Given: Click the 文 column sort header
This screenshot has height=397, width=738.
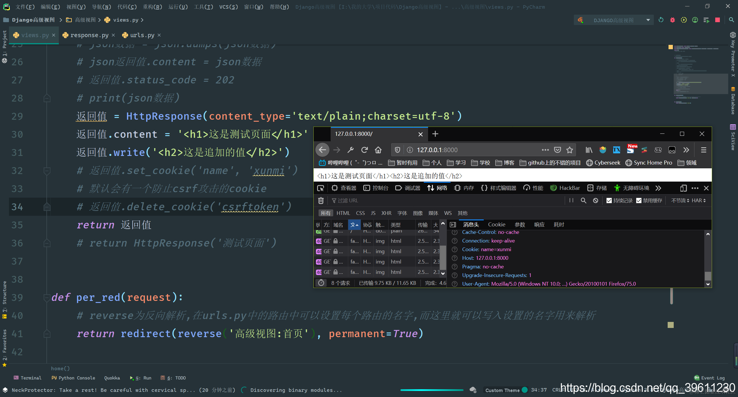Looking at the screenshot, I should [354, 225].
